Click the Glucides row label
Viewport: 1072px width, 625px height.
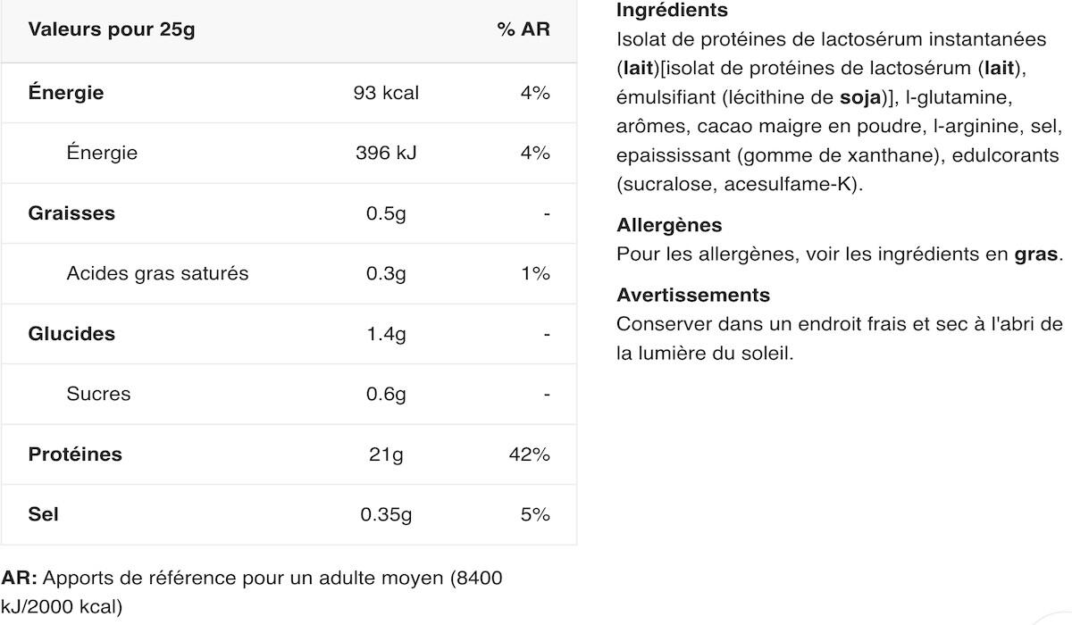click(x=71, y=334)
